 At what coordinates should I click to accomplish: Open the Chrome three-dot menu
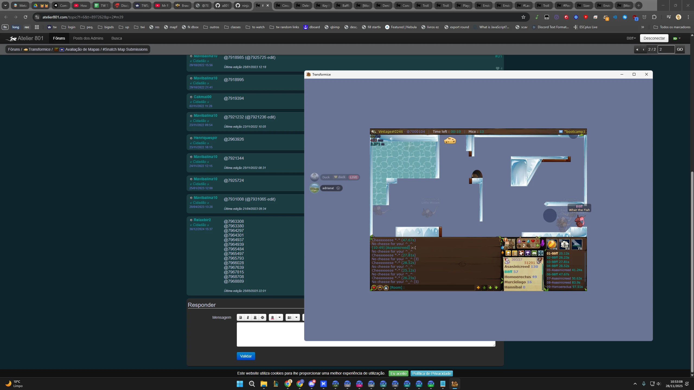coord(688,17)
